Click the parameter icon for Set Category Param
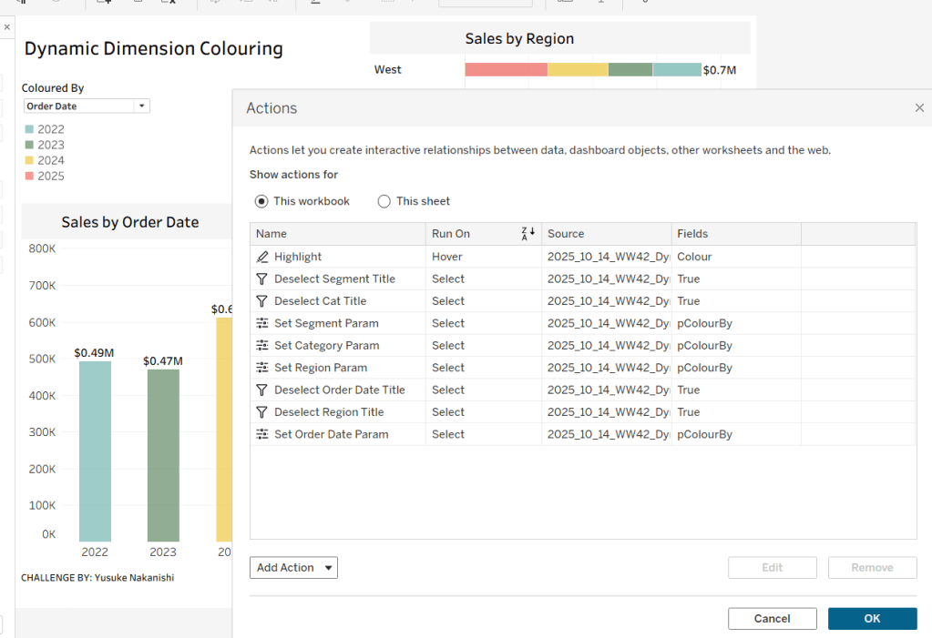Screen dimensions: 932x638 click(262, 346)
